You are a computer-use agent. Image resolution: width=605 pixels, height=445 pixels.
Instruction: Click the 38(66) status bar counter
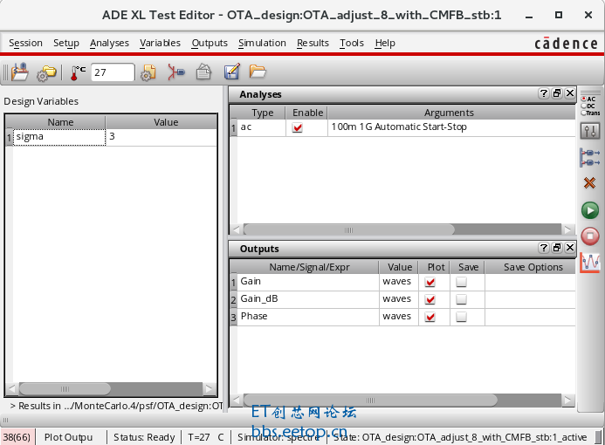[x=17, y=437]
